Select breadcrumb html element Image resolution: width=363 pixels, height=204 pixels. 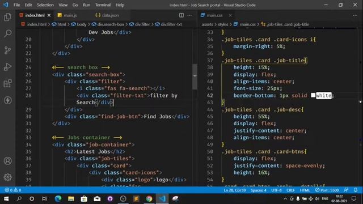[61, 24]
